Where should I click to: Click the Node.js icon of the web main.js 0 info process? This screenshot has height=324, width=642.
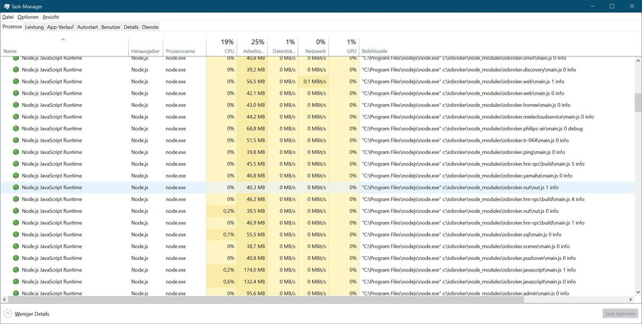point(16,93)
